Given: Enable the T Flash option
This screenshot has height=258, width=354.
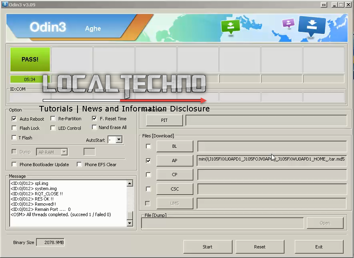Looking at the screenshot, I should click(x=14, y=137).
